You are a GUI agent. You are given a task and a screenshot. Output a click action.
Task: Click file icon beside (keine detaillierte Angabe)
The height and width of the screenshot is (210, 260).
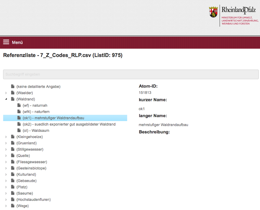13,86
